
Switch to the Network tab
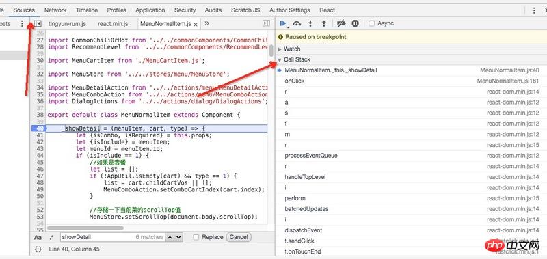55,10
